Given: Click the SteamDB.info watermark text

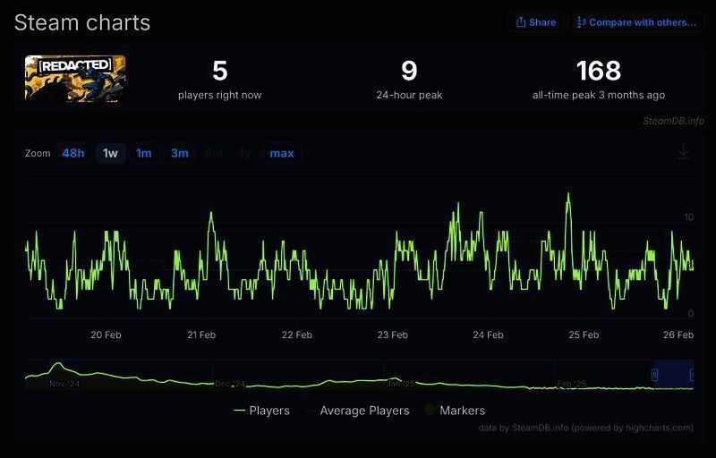Looking at the screenshot, I should tap(673, 121).
